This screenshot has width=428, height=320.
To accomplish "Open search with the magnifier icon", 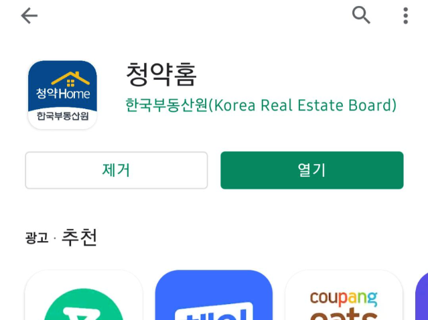I will point(361,15).
